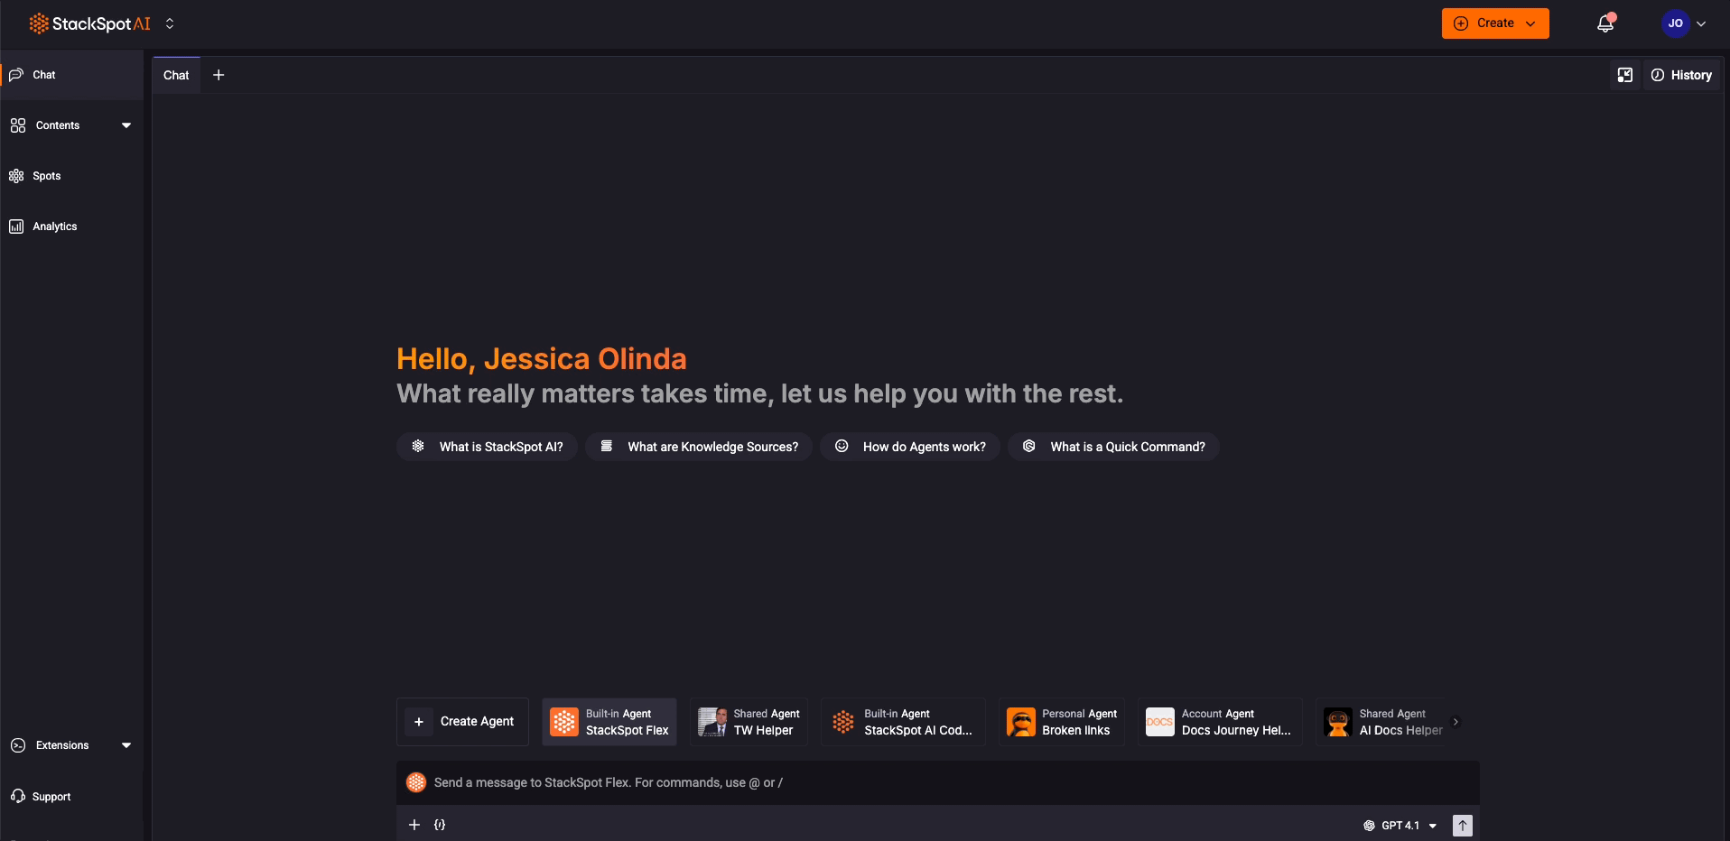Screen dimensions: 1730x841
Task: Open the Create dropdown button
Action: [x=1494, y=23]
